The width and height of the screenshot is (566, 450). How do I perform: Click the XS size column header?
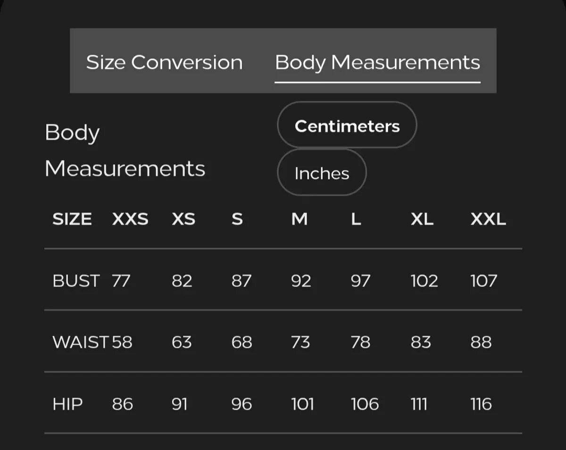(x=183, y=219)
